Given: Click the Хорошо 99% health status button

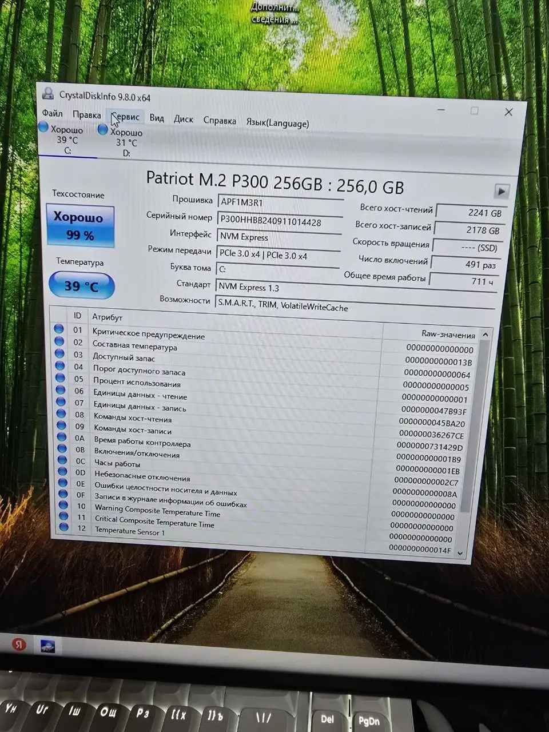Looking at the screenshot, I should [80, 225].
